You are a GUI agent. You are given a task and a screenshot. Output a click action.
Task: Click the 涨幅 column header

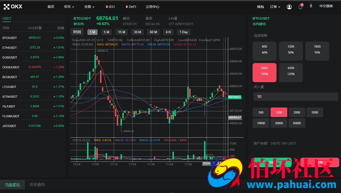61,28
